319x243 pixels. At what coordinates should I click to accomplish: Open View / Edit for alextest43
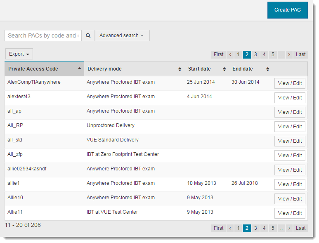pyautogui.click(x=290, y=98)
